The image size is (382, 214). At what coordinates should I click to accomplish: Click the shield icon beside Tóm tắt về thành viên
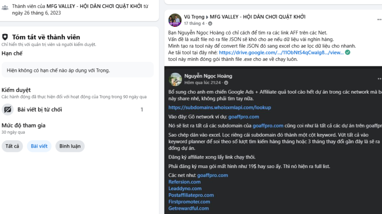tap(5, 37)
